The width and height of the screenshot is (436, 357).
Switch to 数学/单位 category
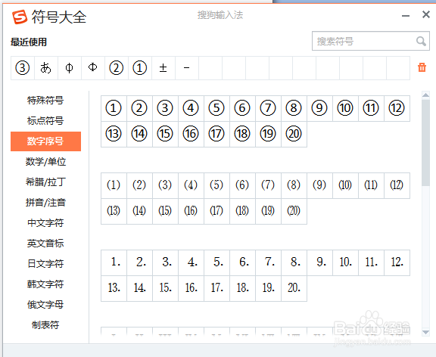click(45, 161)
